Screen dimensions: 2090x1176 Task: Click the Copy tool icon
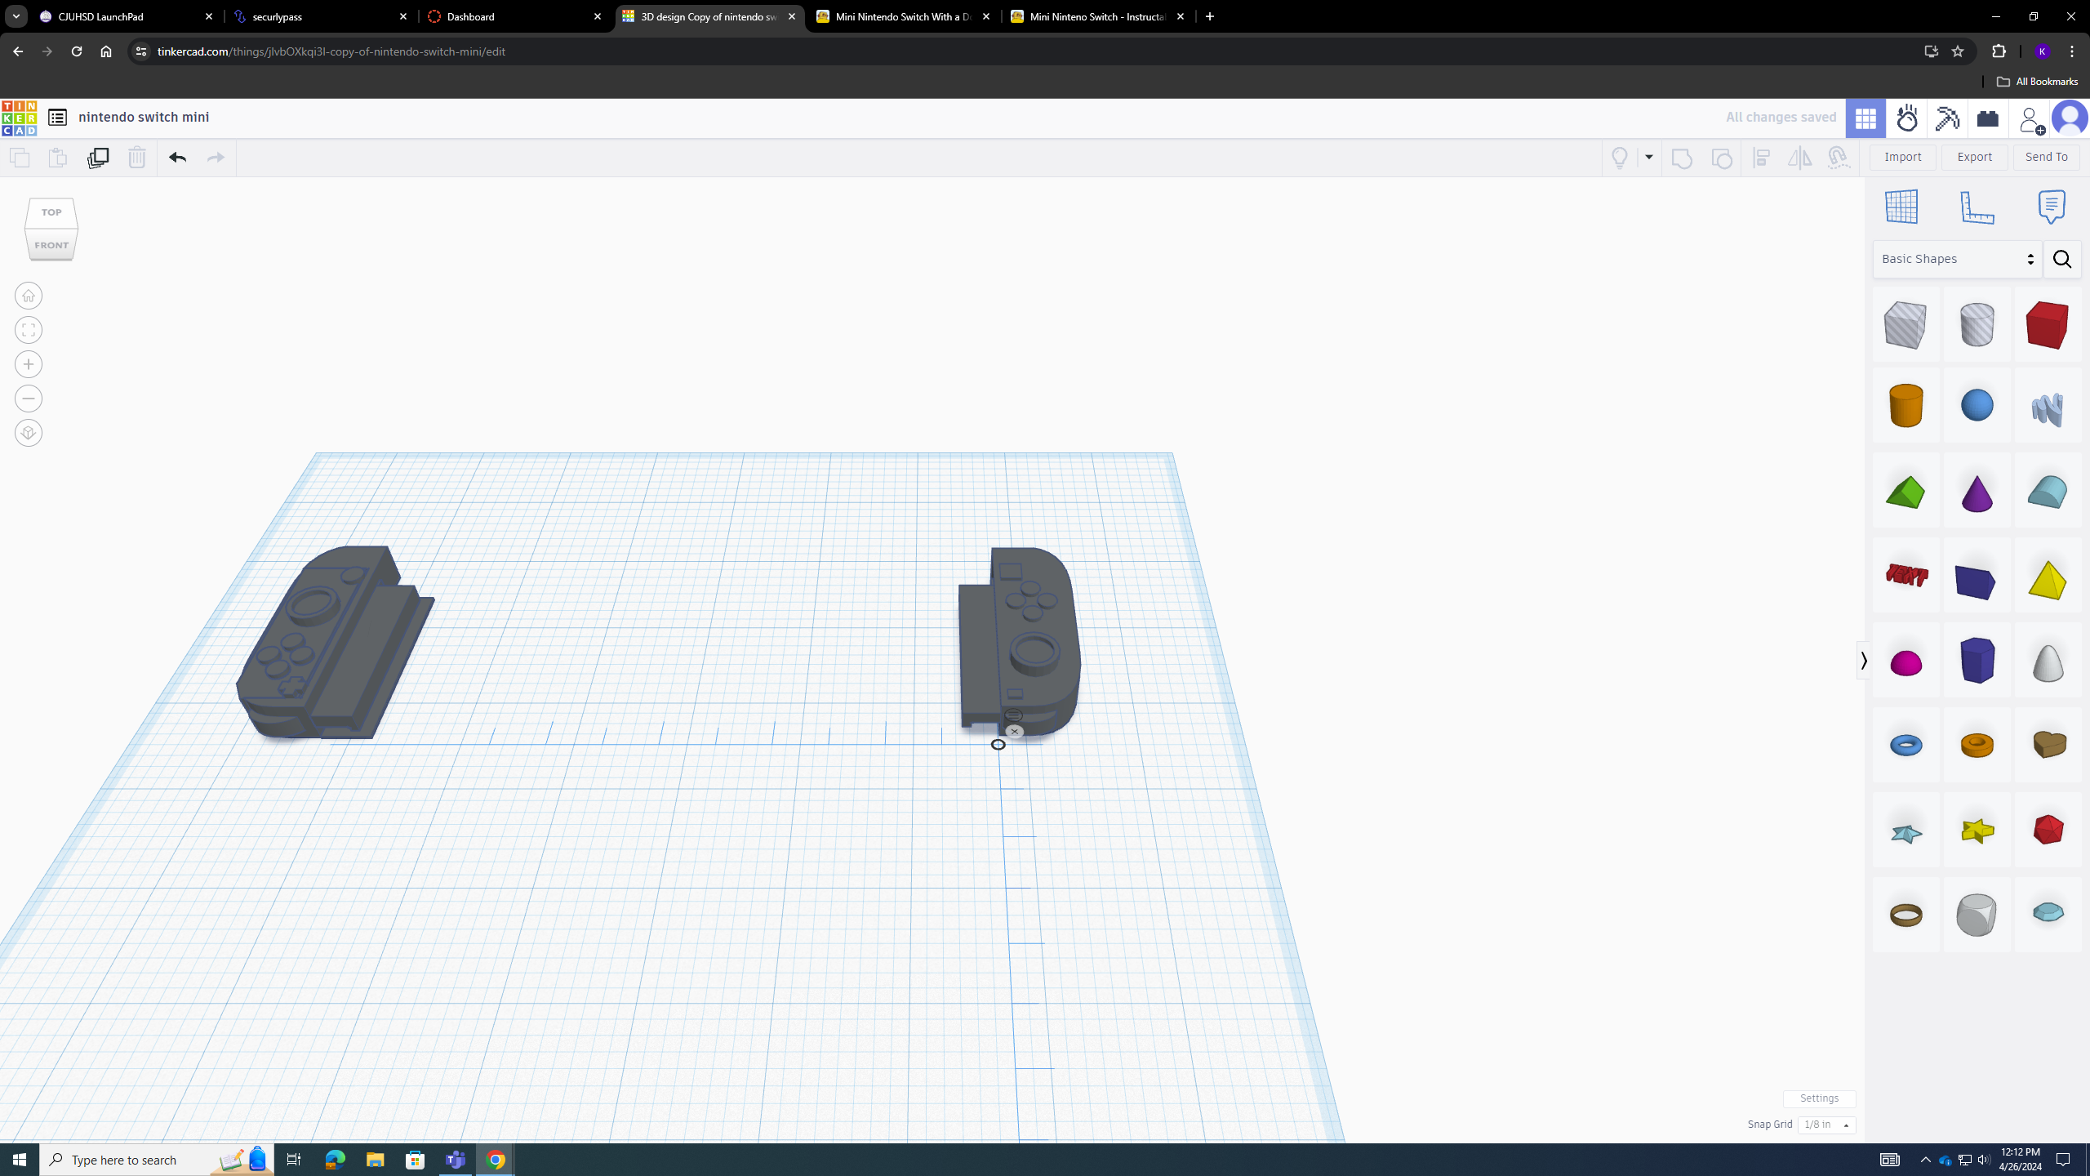pos(20,158)
